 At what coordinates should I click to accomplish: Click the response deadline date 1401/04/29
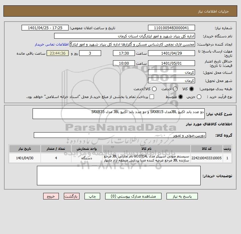tap(172, 53)
